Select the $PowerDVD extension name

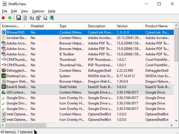click(15, 32)
